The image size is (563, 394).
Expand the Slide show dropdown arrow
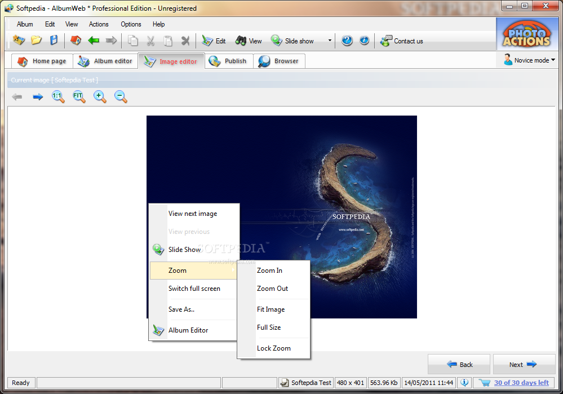330,40
